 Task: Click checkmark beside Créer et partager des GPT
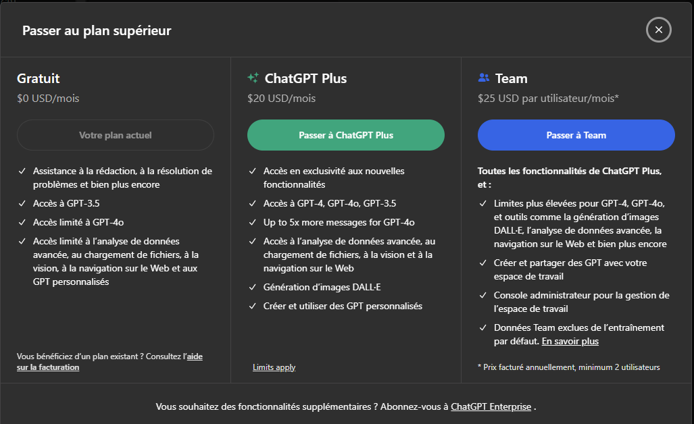coord(483,263)
